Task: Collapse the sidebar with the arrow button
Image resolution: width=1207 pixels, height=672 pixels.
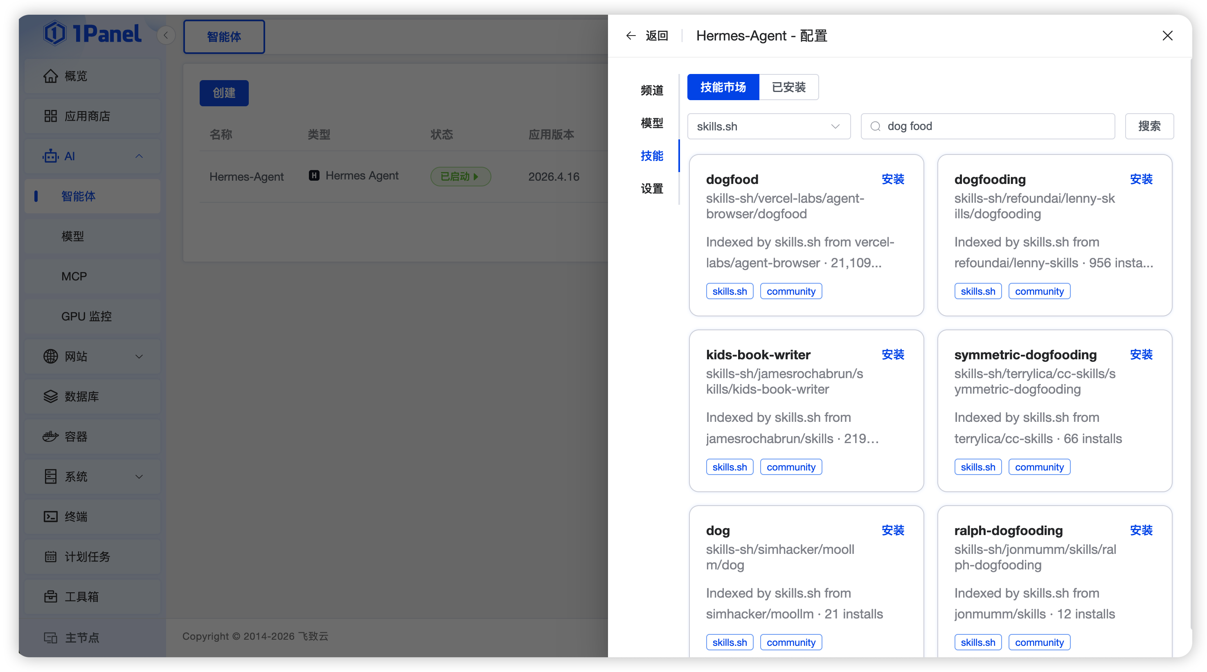Action: pos(166,36)
